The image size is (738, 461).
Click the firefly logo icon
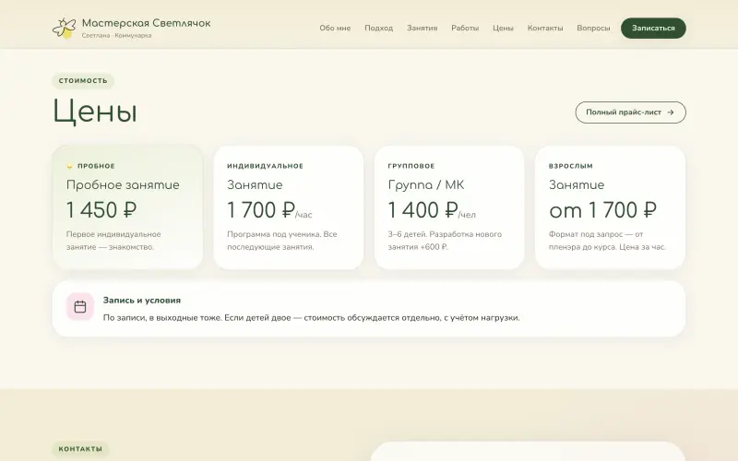point(64,29)
